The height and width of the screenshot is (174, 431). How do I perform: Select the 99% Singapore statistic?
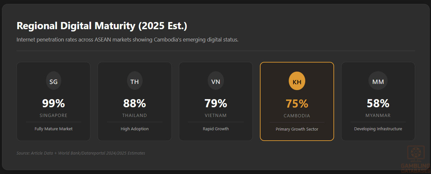pos(53,103)
